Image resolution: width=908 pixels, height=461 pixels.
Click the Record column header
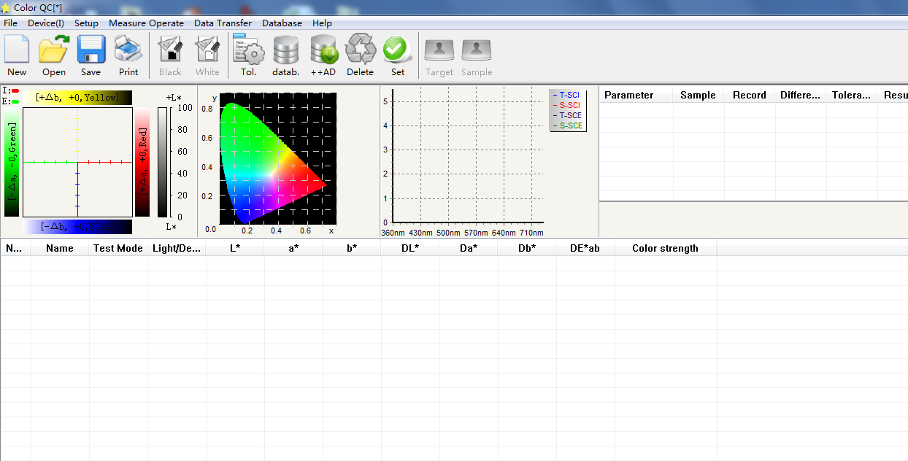pos(750,95)
